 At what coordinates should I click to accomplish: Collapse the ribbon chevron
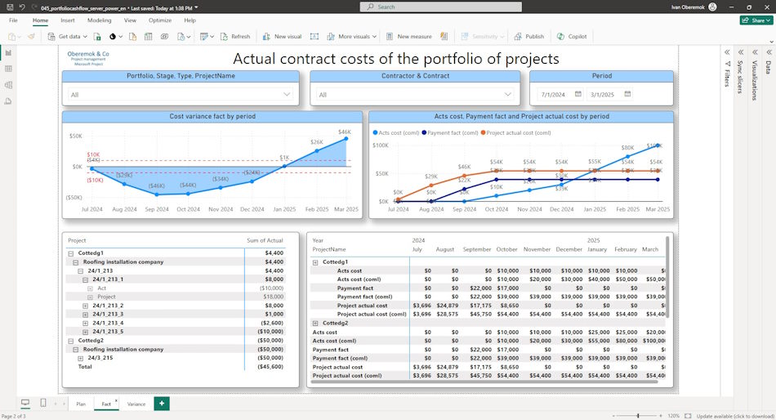771,42
